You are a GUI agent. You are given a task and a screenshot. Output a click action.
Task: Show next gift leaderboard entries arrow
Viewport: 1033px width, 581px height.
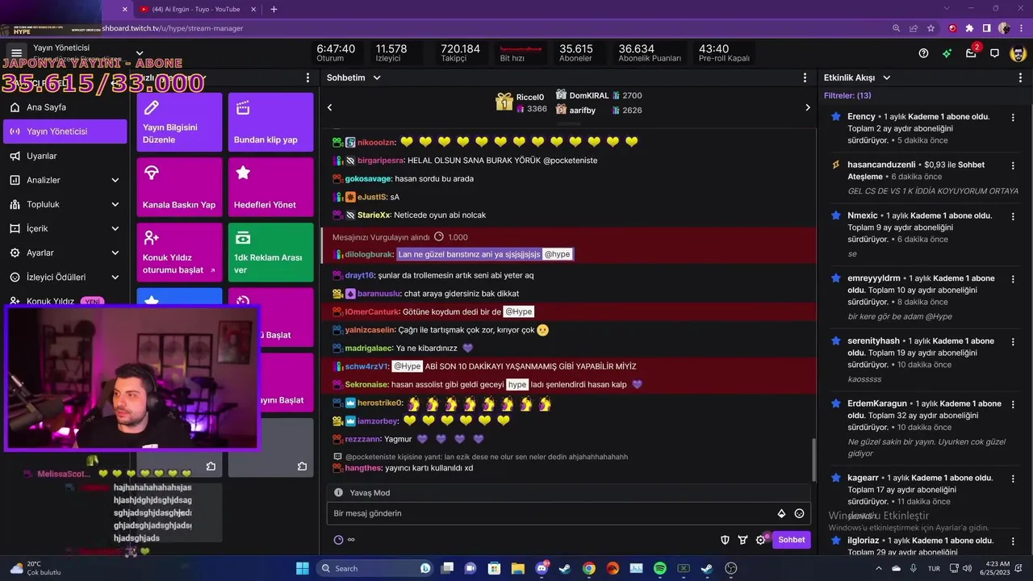[x=808, y=107]
